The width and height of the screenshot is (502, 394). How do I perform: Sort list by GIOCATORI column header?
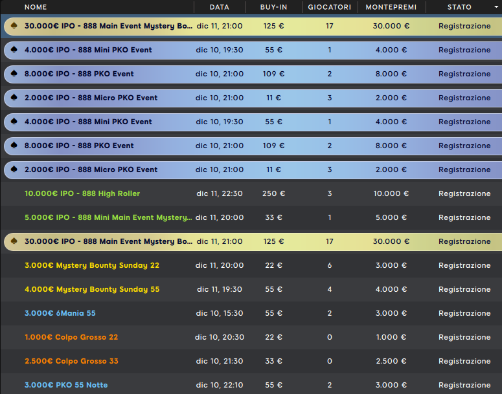pyautogui.click(x=329, y=7)
